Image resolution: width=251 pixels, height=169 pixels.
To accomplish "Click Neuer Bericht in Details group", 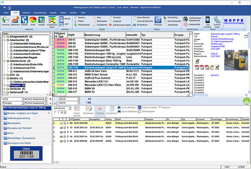I will click(142, 18).
